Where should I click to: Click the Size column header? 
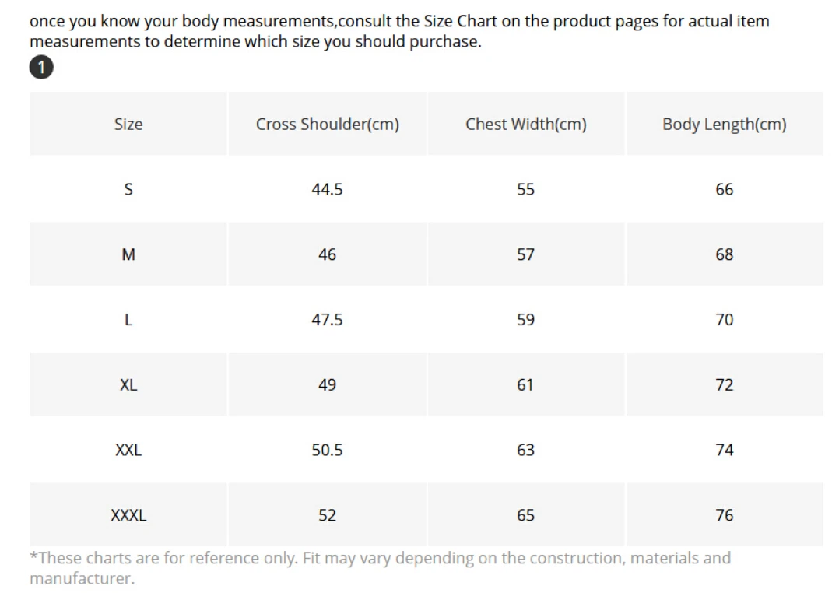point(128,125)
